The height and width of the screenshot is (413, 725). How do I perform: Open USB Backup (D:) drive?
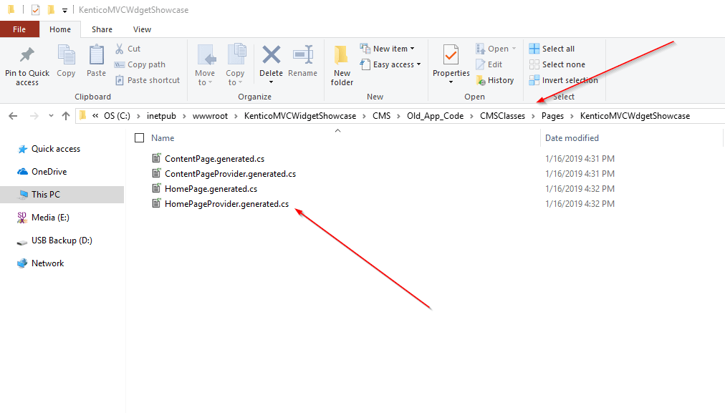click(x=54, y=240)
